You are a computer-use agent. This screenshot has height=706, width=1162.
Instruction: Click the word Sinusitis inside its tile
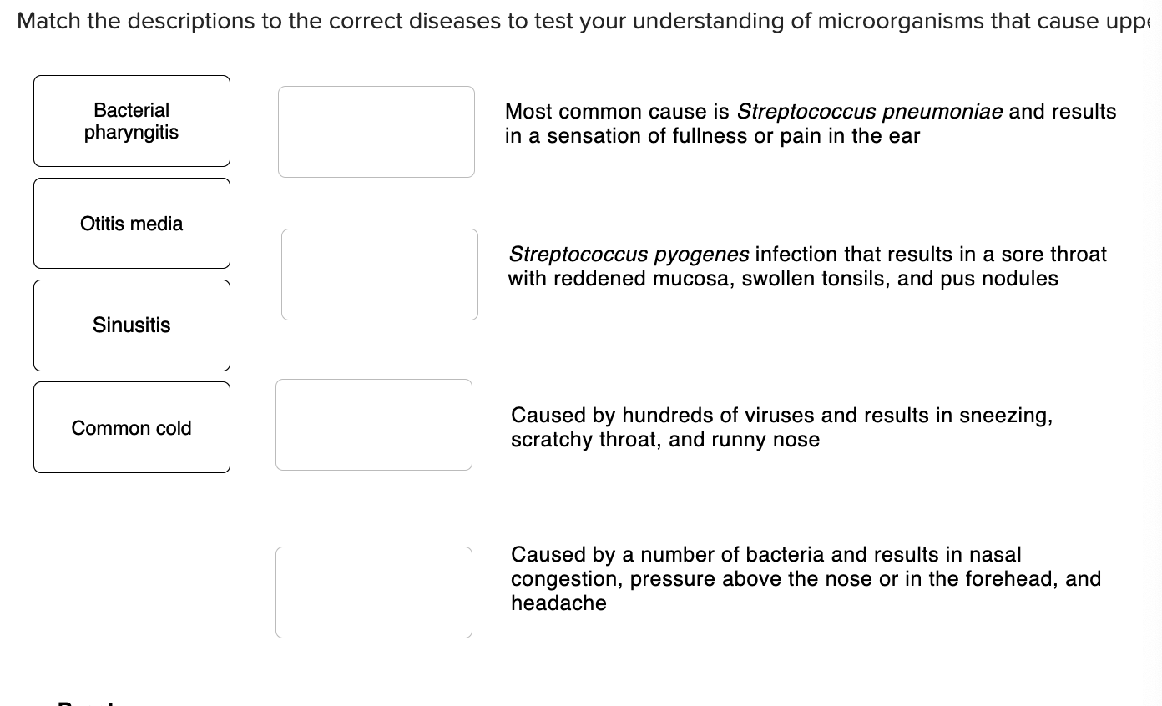point(131,325)
